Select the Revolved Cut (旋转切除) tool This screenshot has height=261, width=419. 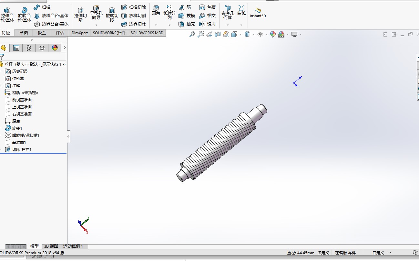click(112, 15)
